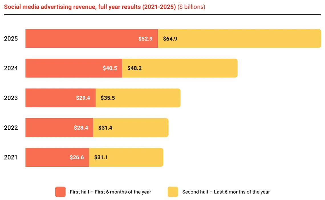
Task: Click the $26.6 first-half value for 2021
Action: (x=77, y=157)
